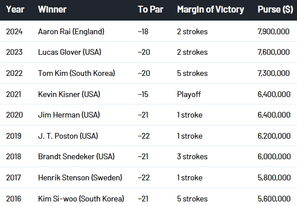Select winner Henrik Stenson (Sweden)
This screenshot has height=206, width=297.
point(80,177)
